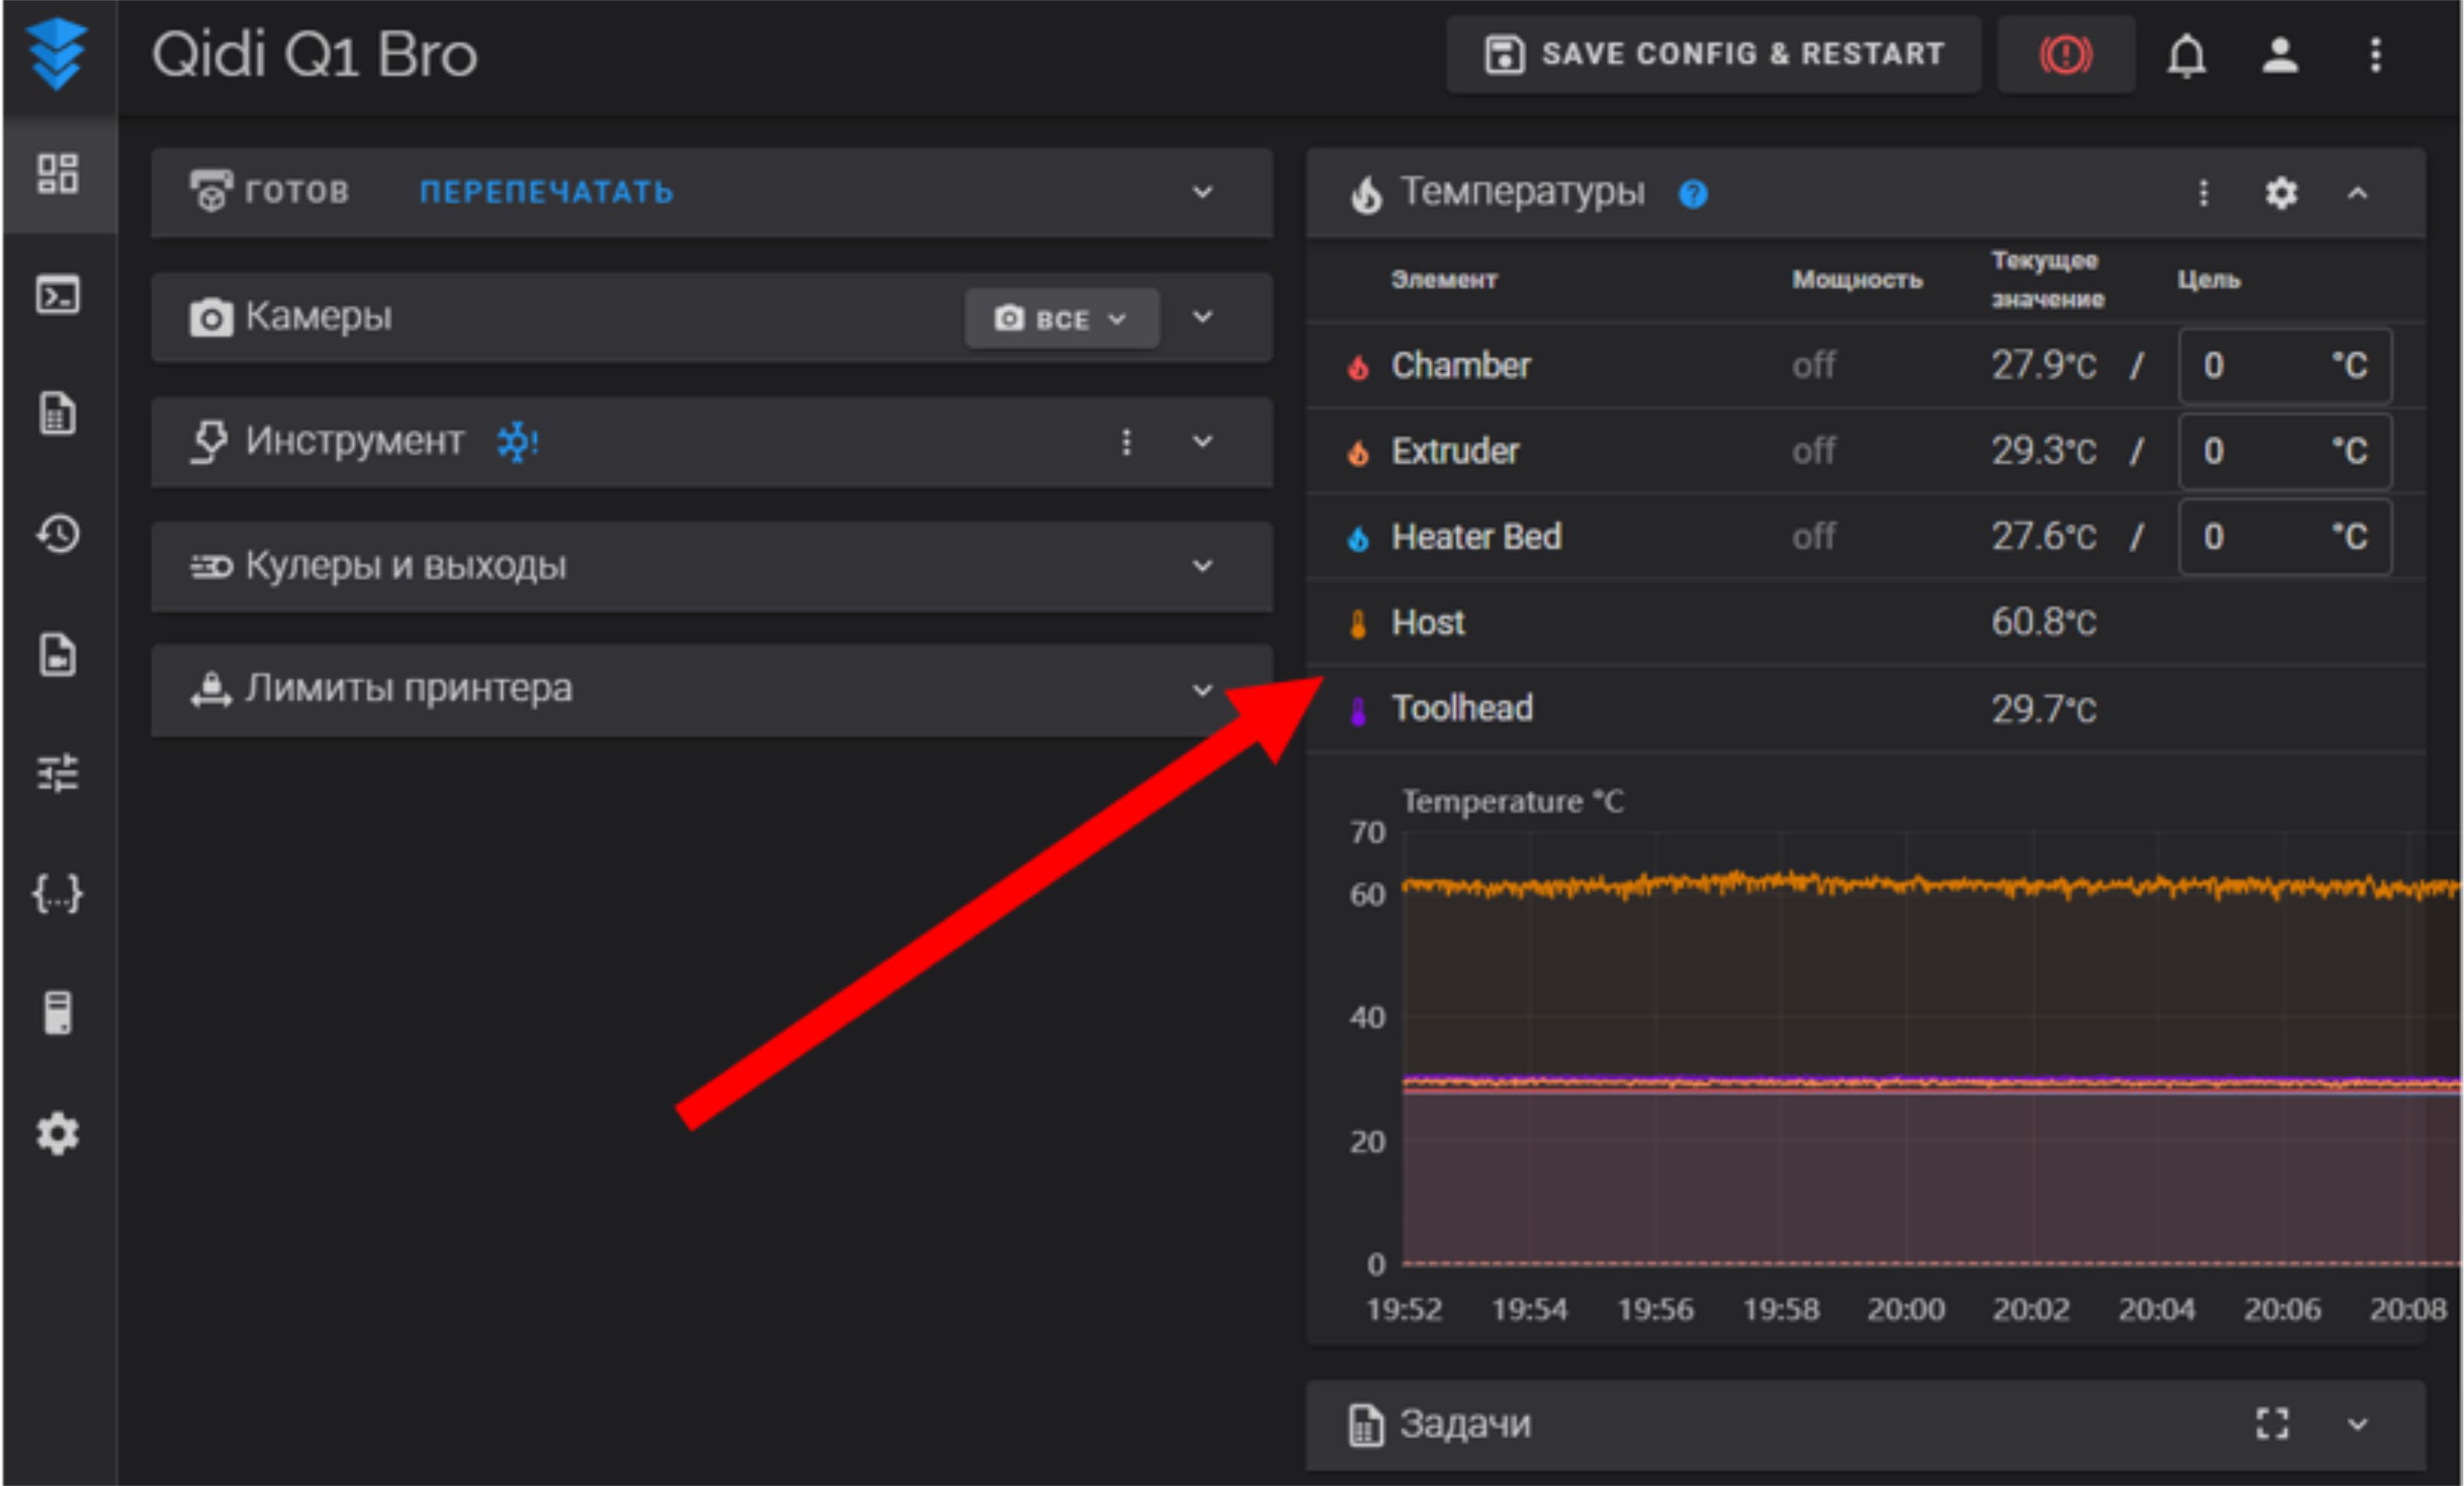The width and height of the screenshot is (2464, 1486).
Task: Select the Host row label
Action: coord(1428,624)
